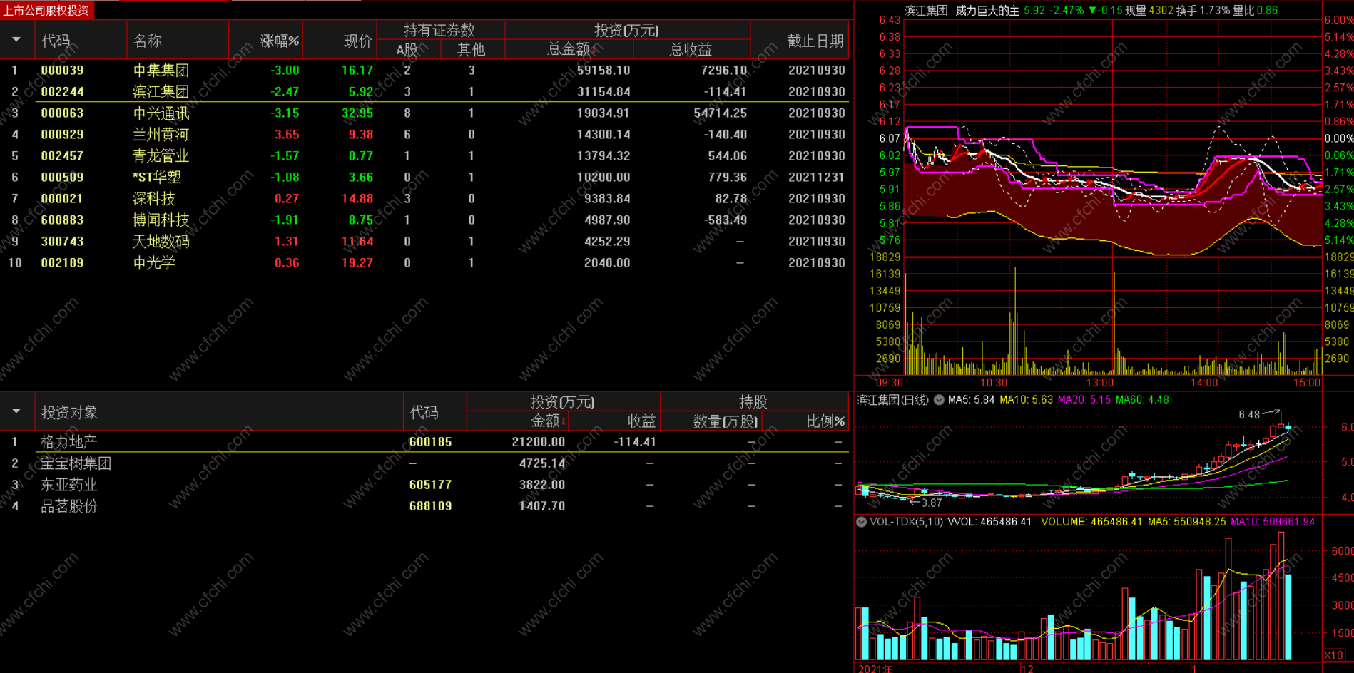Click the 13:00 marker on intraday time axis
The height and width of the screenshot is (673, 1354).
[1099, 383]
